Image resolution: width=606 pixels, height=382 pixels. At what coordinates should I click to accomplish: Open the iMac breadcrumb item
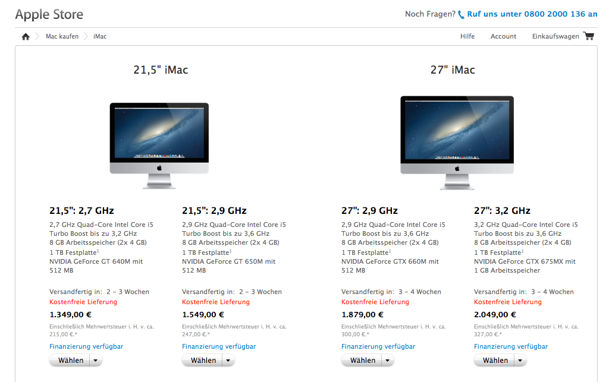[100, 36]
